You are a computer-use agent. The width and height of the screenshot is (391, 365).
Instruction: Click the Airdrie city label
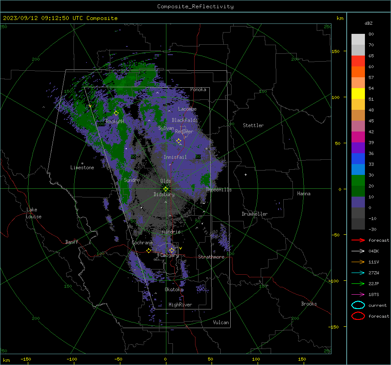(171, 232)
